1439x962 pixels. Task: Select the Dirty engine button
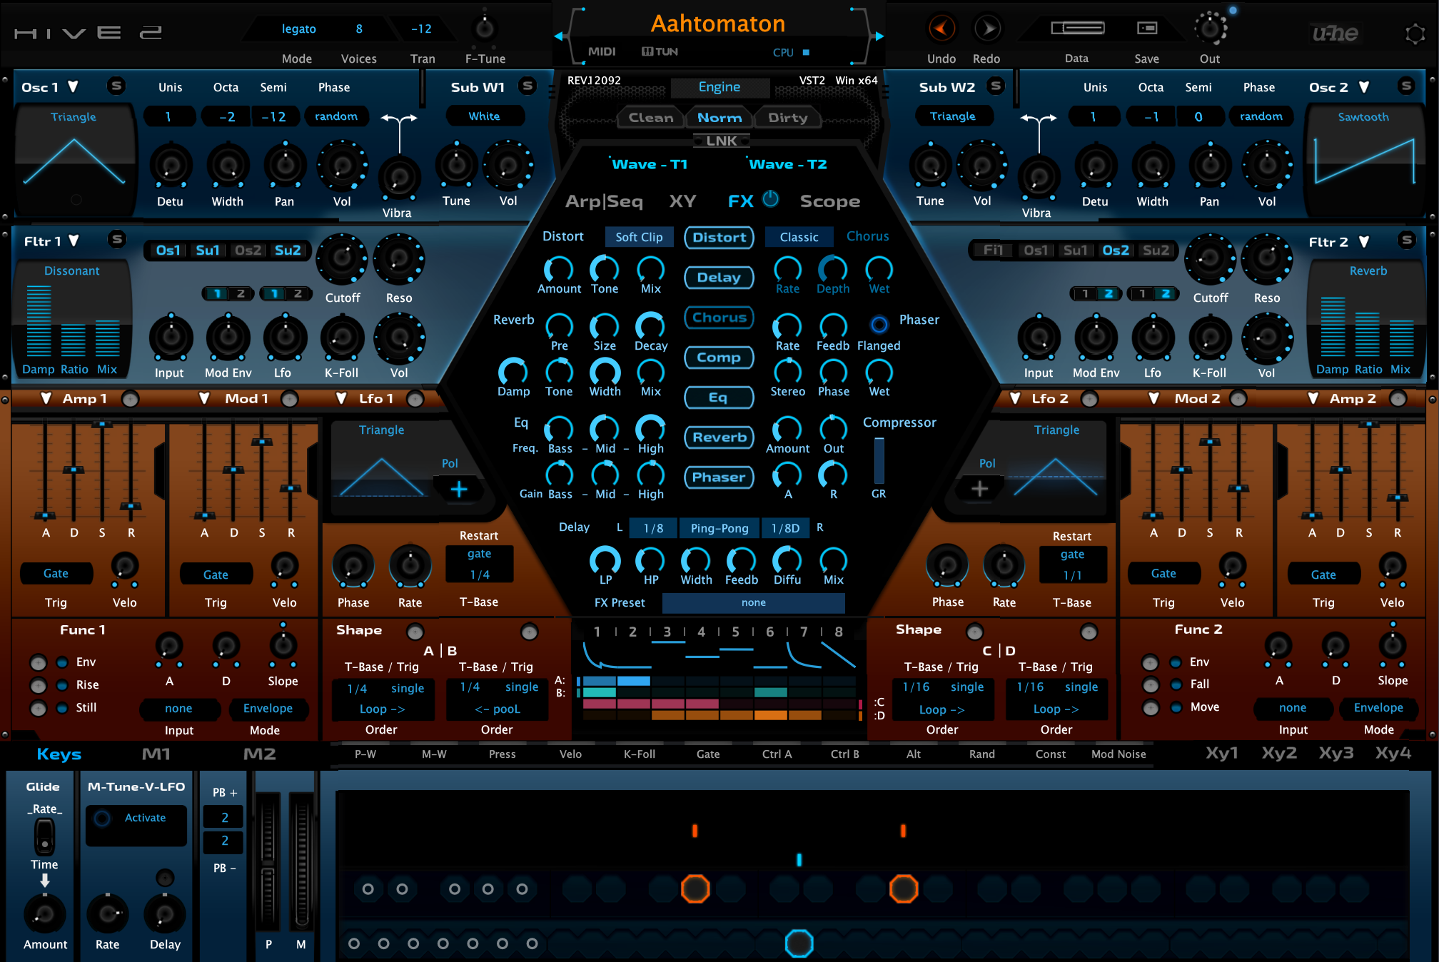tap(788, 118)
